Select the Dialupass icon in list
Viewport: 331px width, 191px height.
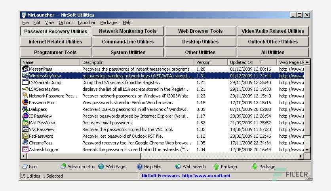click(x=25, y=109)
